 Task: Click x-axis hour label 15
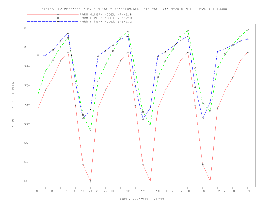75,191
